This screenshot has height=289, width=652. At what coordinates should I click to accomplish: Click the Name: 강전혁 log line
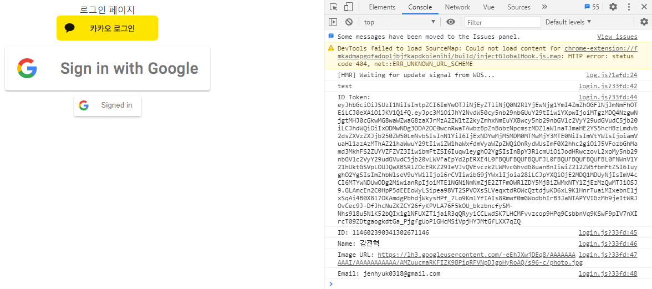358,244
